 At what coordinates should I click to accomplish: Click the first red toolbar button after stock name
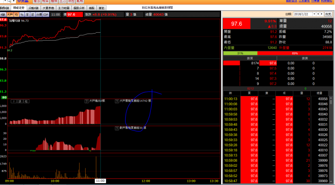click(x=37, y=1)
